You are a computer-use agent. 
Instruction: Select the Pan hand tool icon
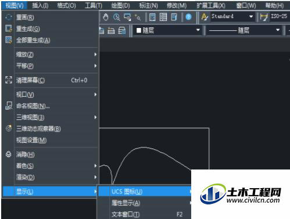tap(106, 17)
